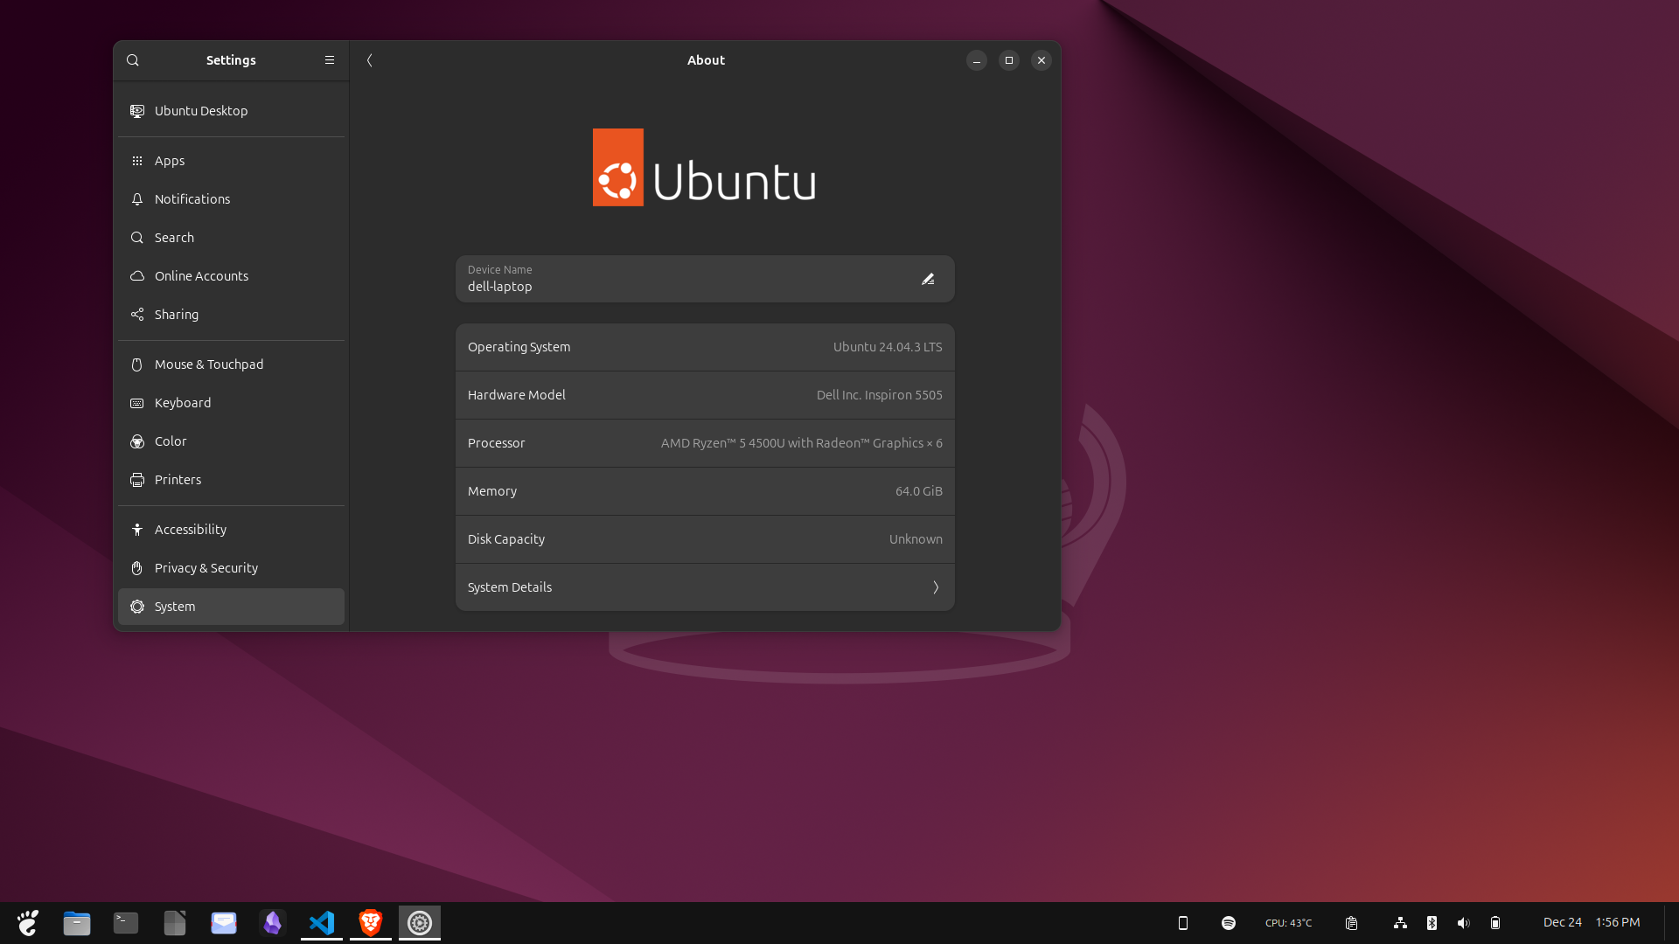This screenshot has height=944, width=1679.
Task: Click the Printers icon in the sidebar
Action: tap(136, 480)
